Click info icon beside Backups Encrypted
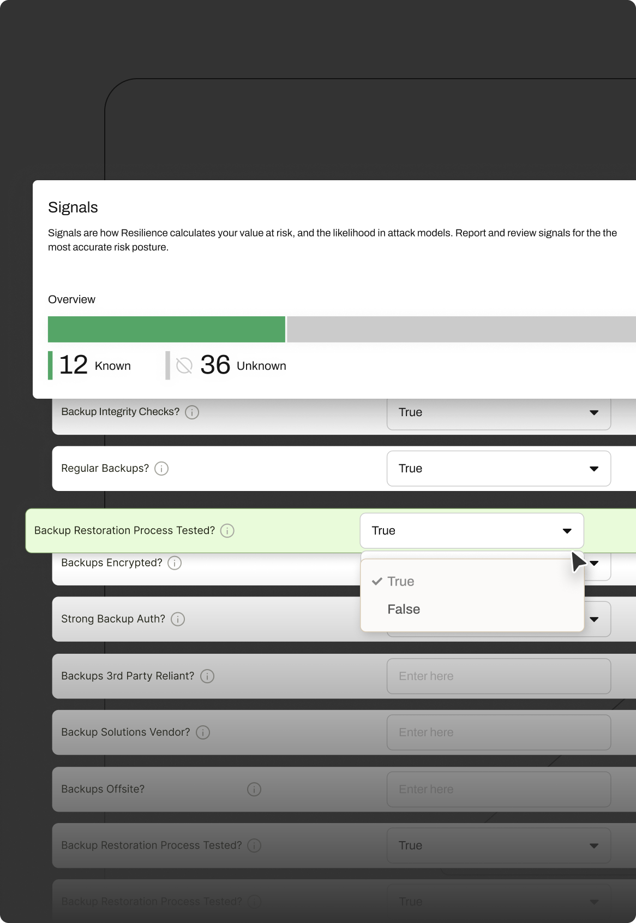 [175, 563]
